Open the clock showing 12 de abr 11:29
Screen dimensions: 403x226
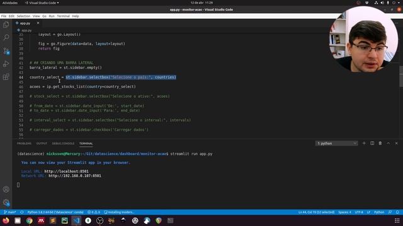tap(201, 3)
